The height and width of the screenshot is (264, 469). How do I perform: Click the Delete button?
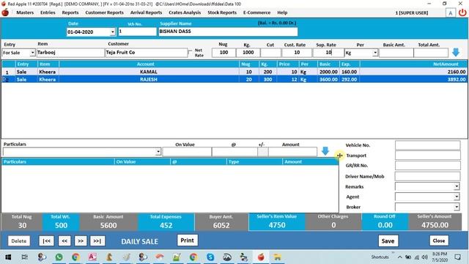tap(19, 241)
